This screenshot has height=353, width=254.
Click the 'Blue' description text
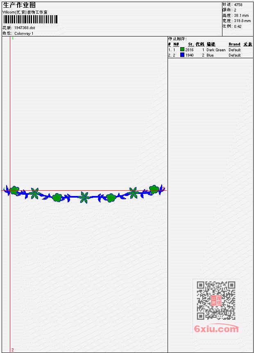[x=210, y=55]
